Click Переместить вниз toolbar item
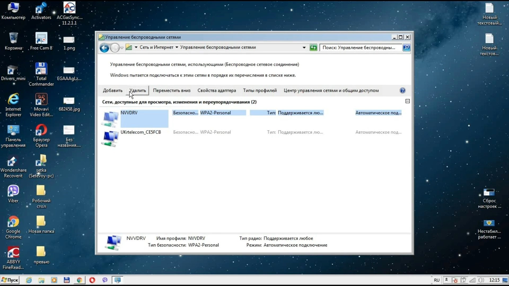The image size is (509, 286). pos(172,91)
